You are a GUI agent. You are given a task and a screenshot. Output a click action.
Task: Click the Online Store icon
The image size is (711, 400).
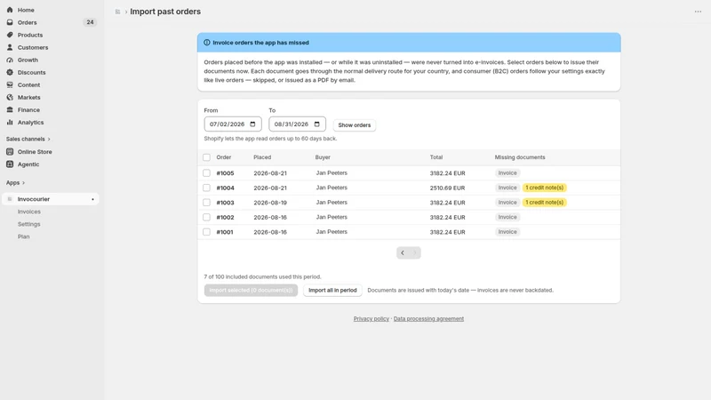coord(10,151)
